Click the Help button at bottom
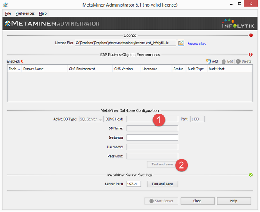Viewport: 260px width, 212px height. pyautogui.click(x=234, y=201)
